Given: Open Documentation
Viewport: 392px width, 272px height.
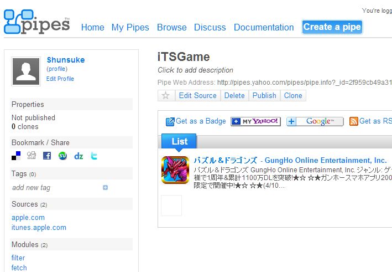Looking at the screenshot, I should coord(264,27).
